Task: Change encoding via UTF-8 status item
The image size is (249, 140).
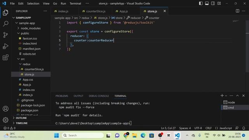Action: pyautogui.click(x=198, y=128)
